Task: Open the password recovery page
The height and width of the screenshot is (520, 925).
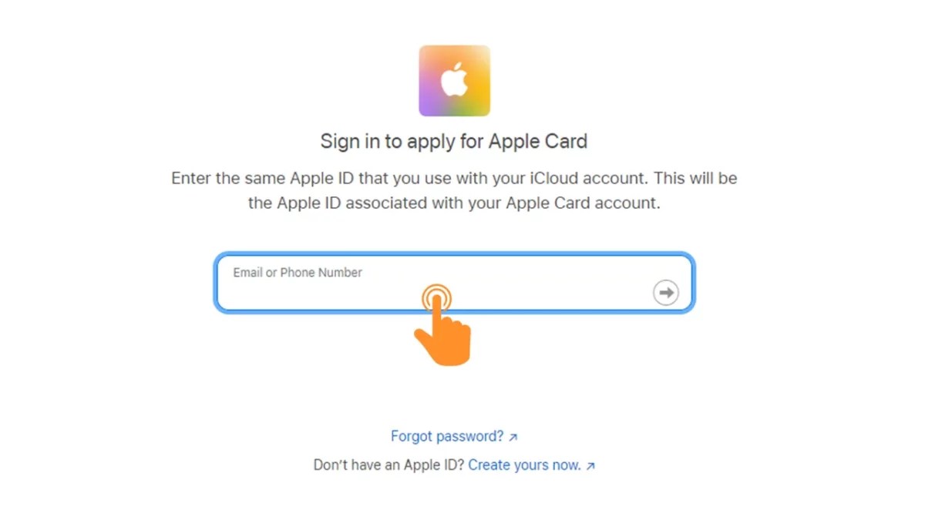Action: pyautogui.click(x=448, y=436)
